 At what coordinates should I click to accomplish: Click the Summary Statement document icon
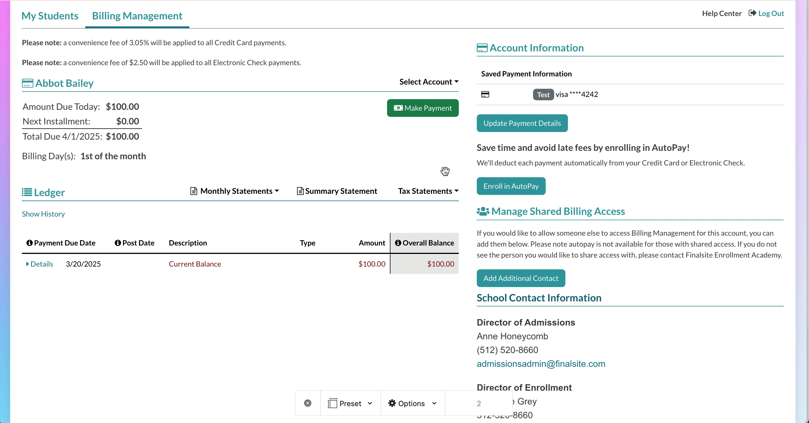point(300,191)
